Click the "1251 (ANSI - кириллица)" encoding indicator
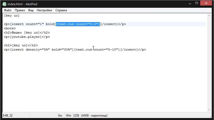Image resolution: width=214 pixels, height=120 pixels. click(x=90, y=116)
